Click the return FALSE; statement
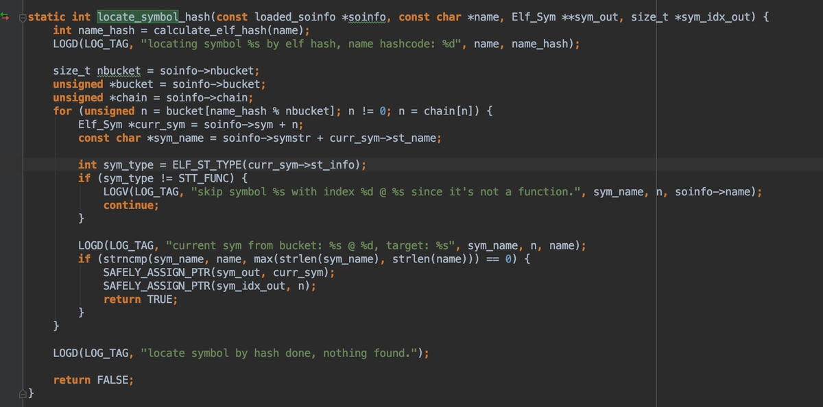Viewport: 823px width, 407px height. click(x=93, y=380)
